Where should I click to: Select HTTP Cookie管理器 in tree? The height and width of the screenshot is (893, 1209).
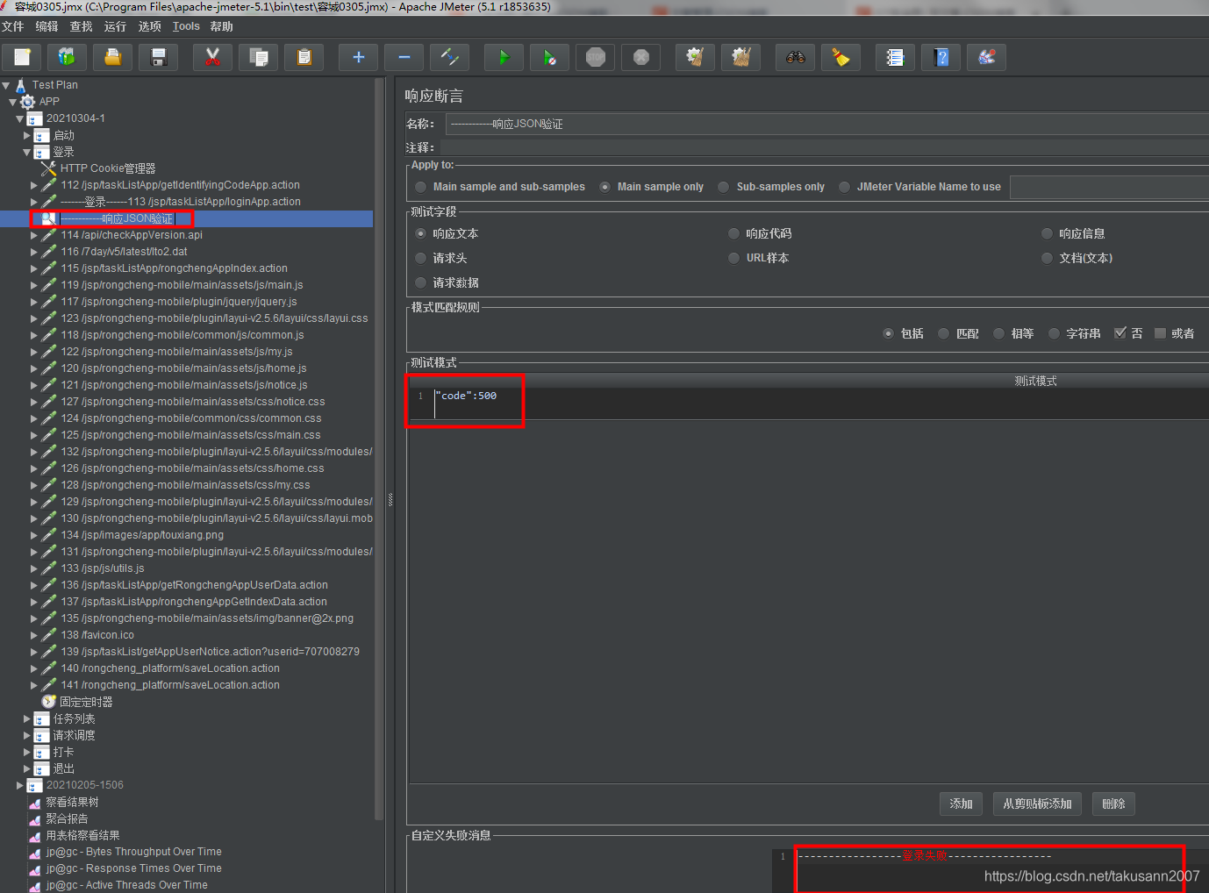point(108,168)
